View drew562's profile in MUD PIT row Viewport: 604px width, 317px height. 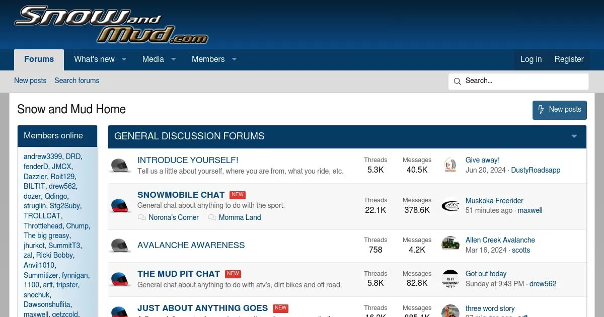pos(543,284)
